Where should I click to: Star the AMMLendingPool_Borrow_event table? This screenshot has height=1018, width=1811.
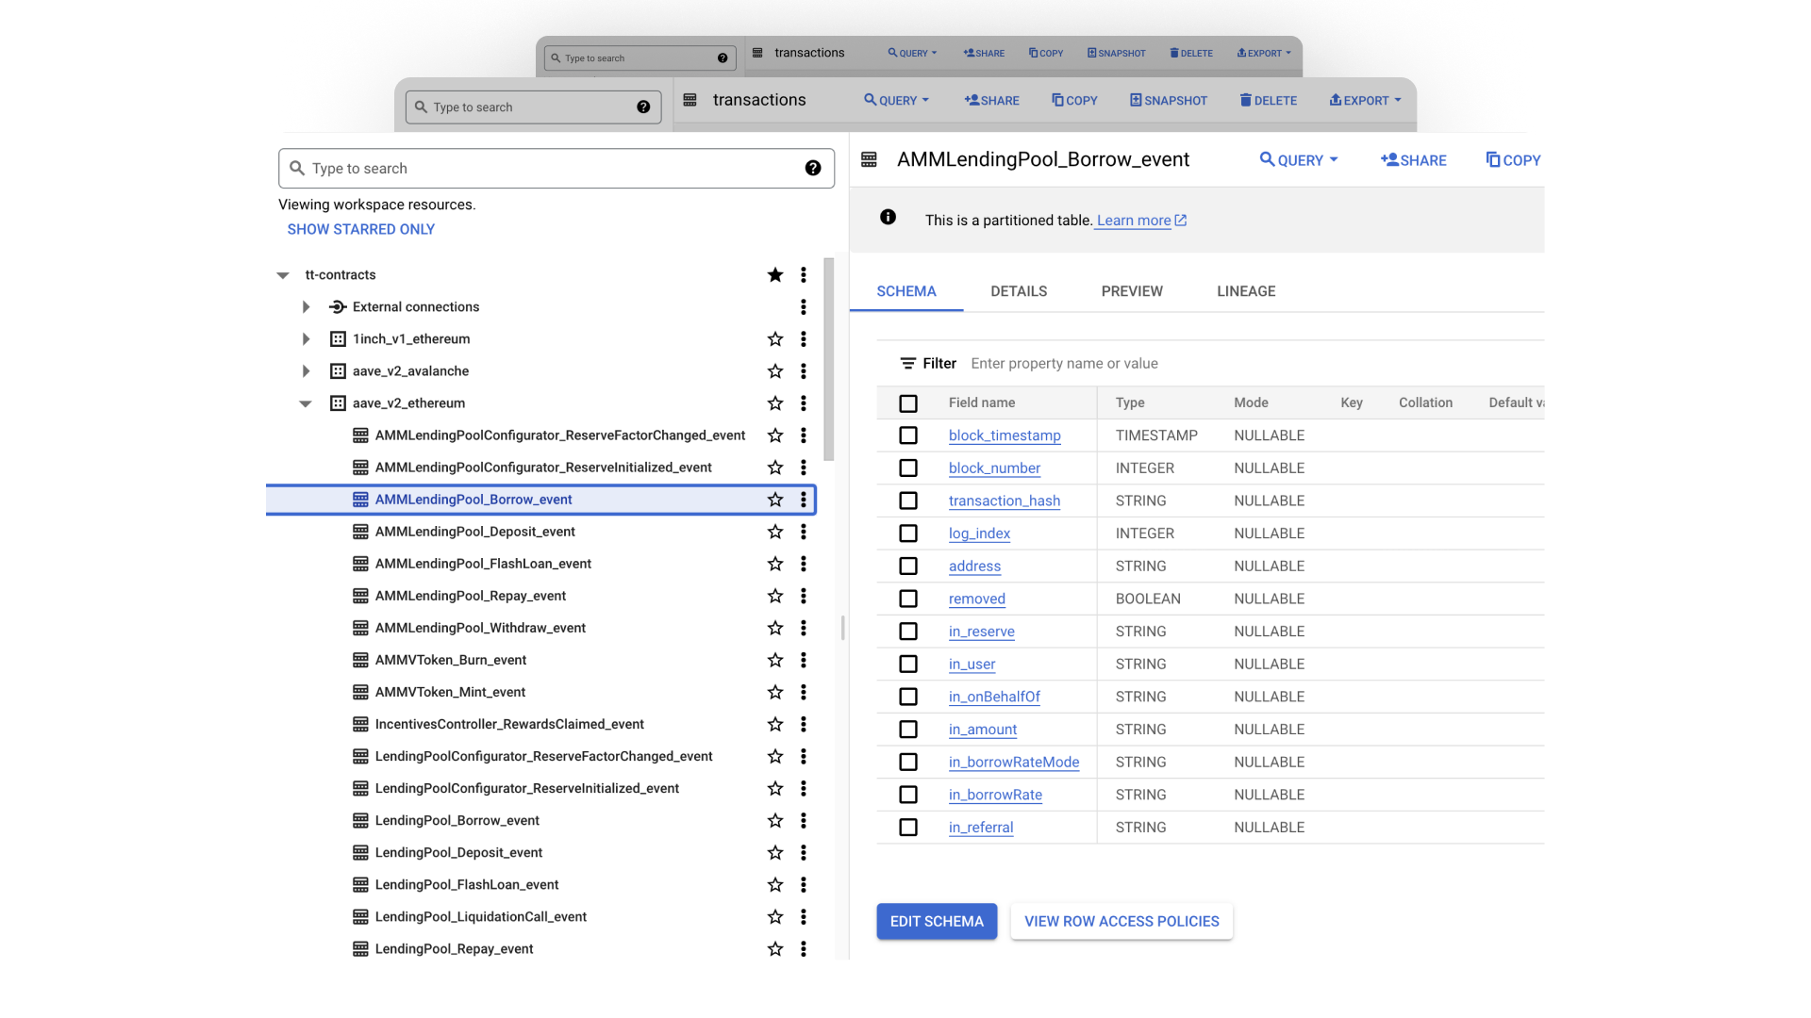[x=775, y=500]
